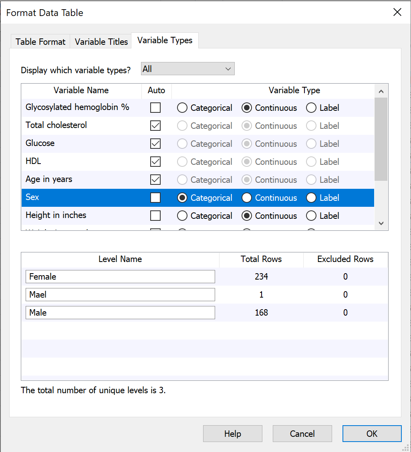Viewport: 411px width, 452px height.
Task: Close the Format Data Table dialog
Action: pyautogui.click(x=397, y=12)
